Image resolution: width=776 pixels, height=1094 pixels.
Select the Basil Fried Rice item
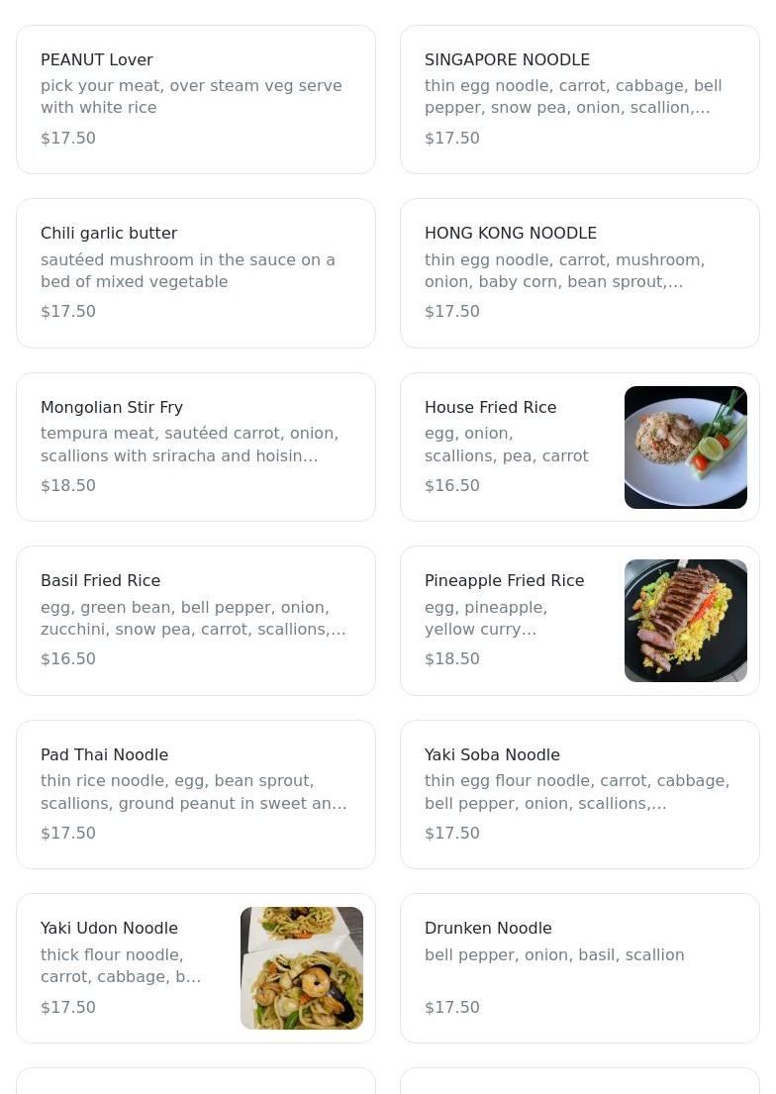(195, 621)
